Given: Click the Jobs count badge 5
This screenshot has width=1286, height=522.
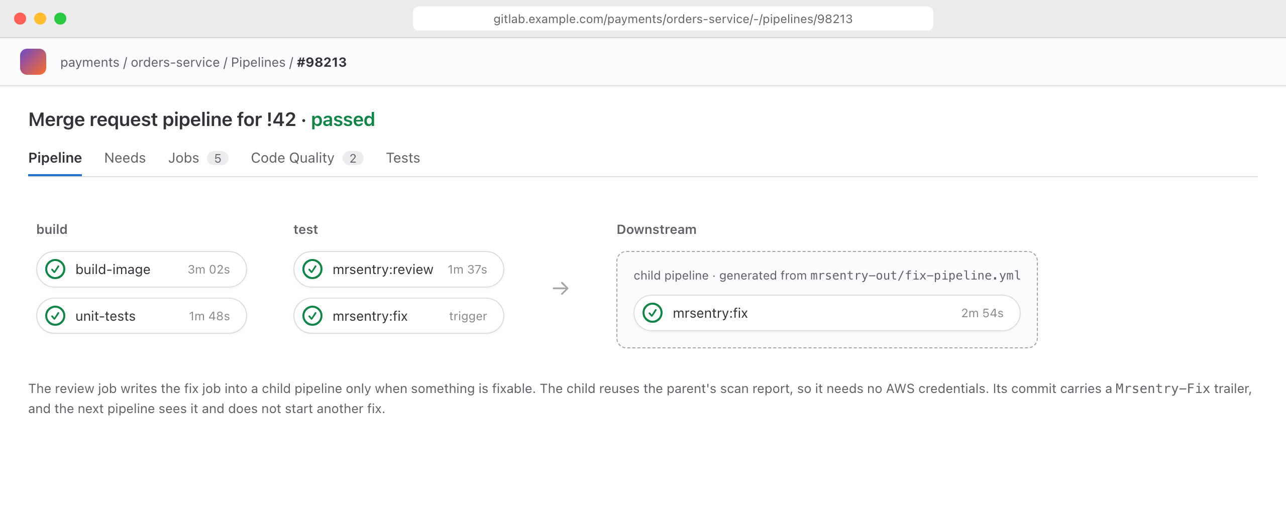Looking at the screenshot, I should 218,158.
